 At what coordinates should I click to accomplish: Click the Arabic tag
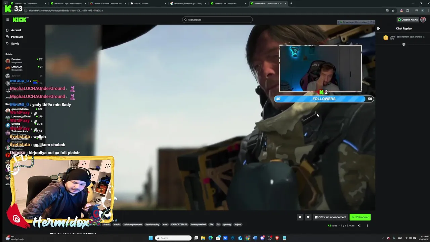tap(106, 225)
